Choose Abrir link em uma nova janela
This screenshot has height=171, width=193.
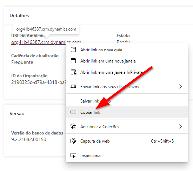(x=127, y=61)
